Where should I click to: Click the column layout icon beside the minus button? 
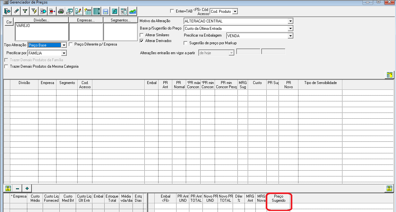8,188
